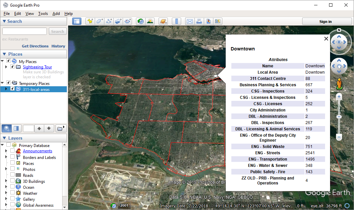This screenshot has width=354, height=210.
Task: Click the places panel view toggle icon
Action: pos(17,128)
